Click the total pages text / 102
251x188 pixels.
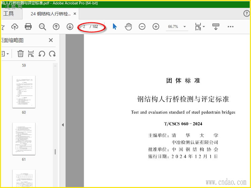pos(94,27)
